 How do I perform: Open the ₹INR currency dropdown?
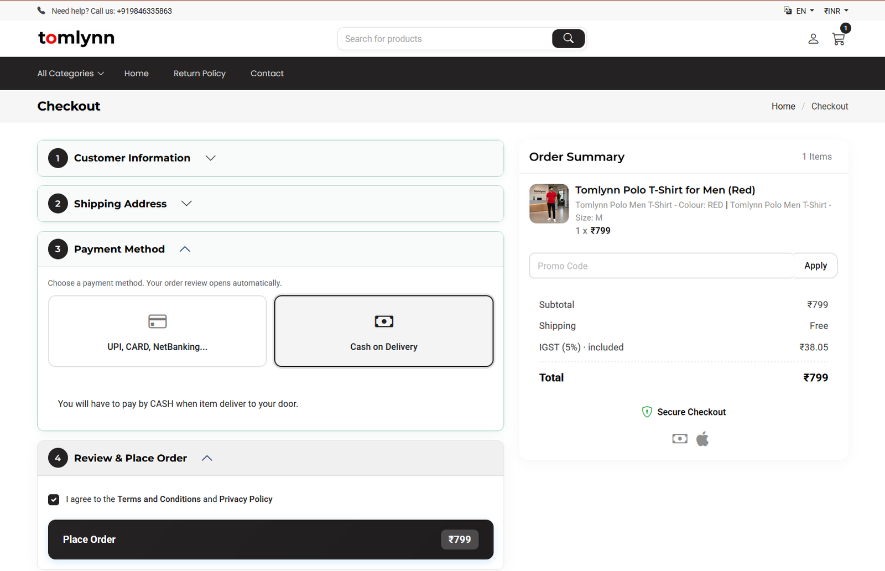pyautogui.click(x=836, y=11)
